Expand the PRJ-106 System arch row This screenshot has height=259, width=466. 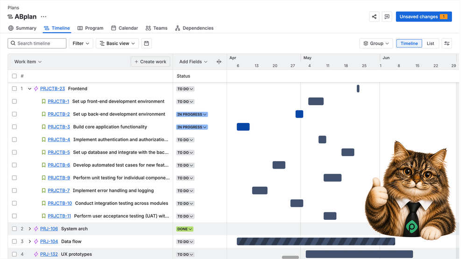[x=29, y=229]
